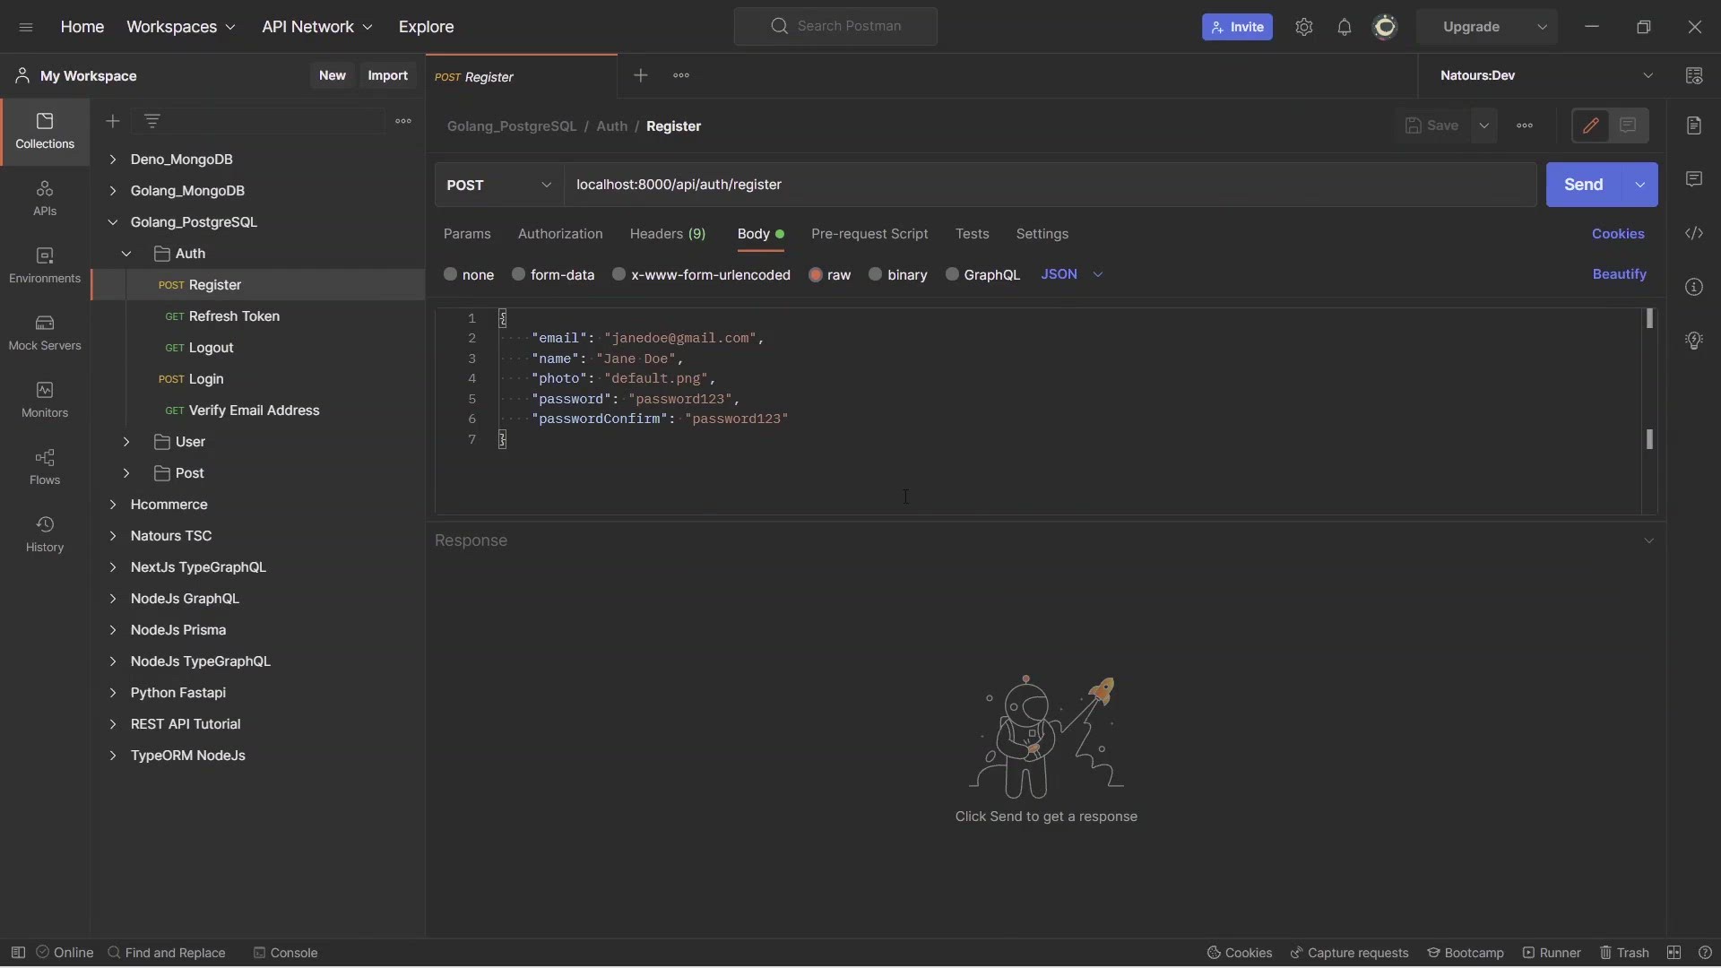1721x968 pixels.
Task: Open related collections lightbulb icon
Action: point(1694,341)
